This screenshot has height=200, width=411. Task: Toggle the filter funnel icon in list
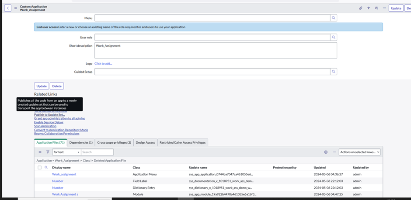[48, 152]
